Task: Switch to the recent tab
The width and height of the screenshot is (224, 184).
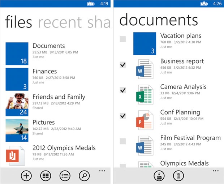Action: 60,22
